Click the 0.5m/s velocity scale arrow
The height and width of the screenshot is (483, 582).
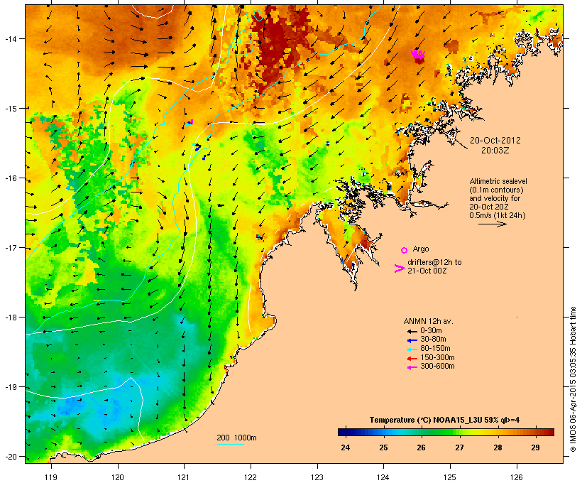click(492, 224)
